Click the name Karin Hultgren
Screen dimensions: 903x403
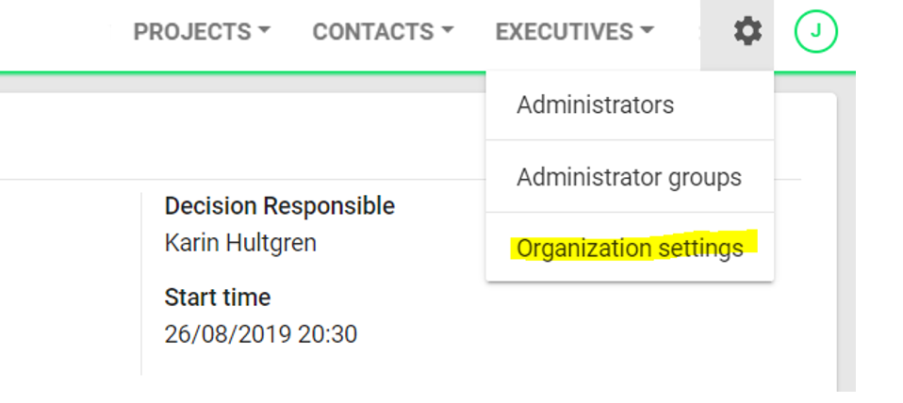point(240,243)
